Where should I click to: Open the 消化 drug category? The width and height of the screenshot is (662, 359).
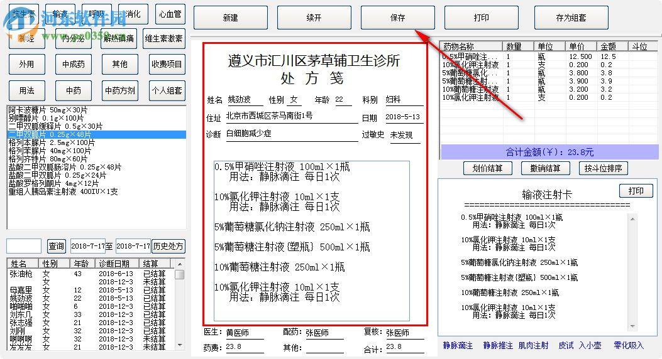[x=133, y=14]
